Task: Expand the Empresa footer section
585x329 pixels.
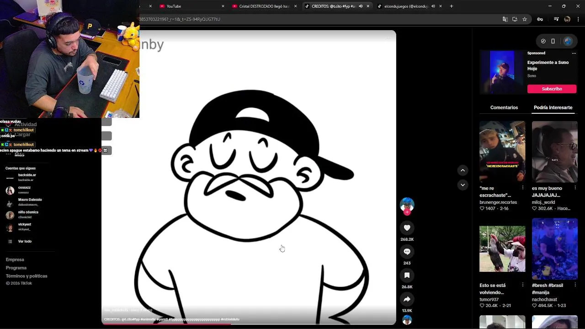Action: pyautogui.click(x=15, y=260)
